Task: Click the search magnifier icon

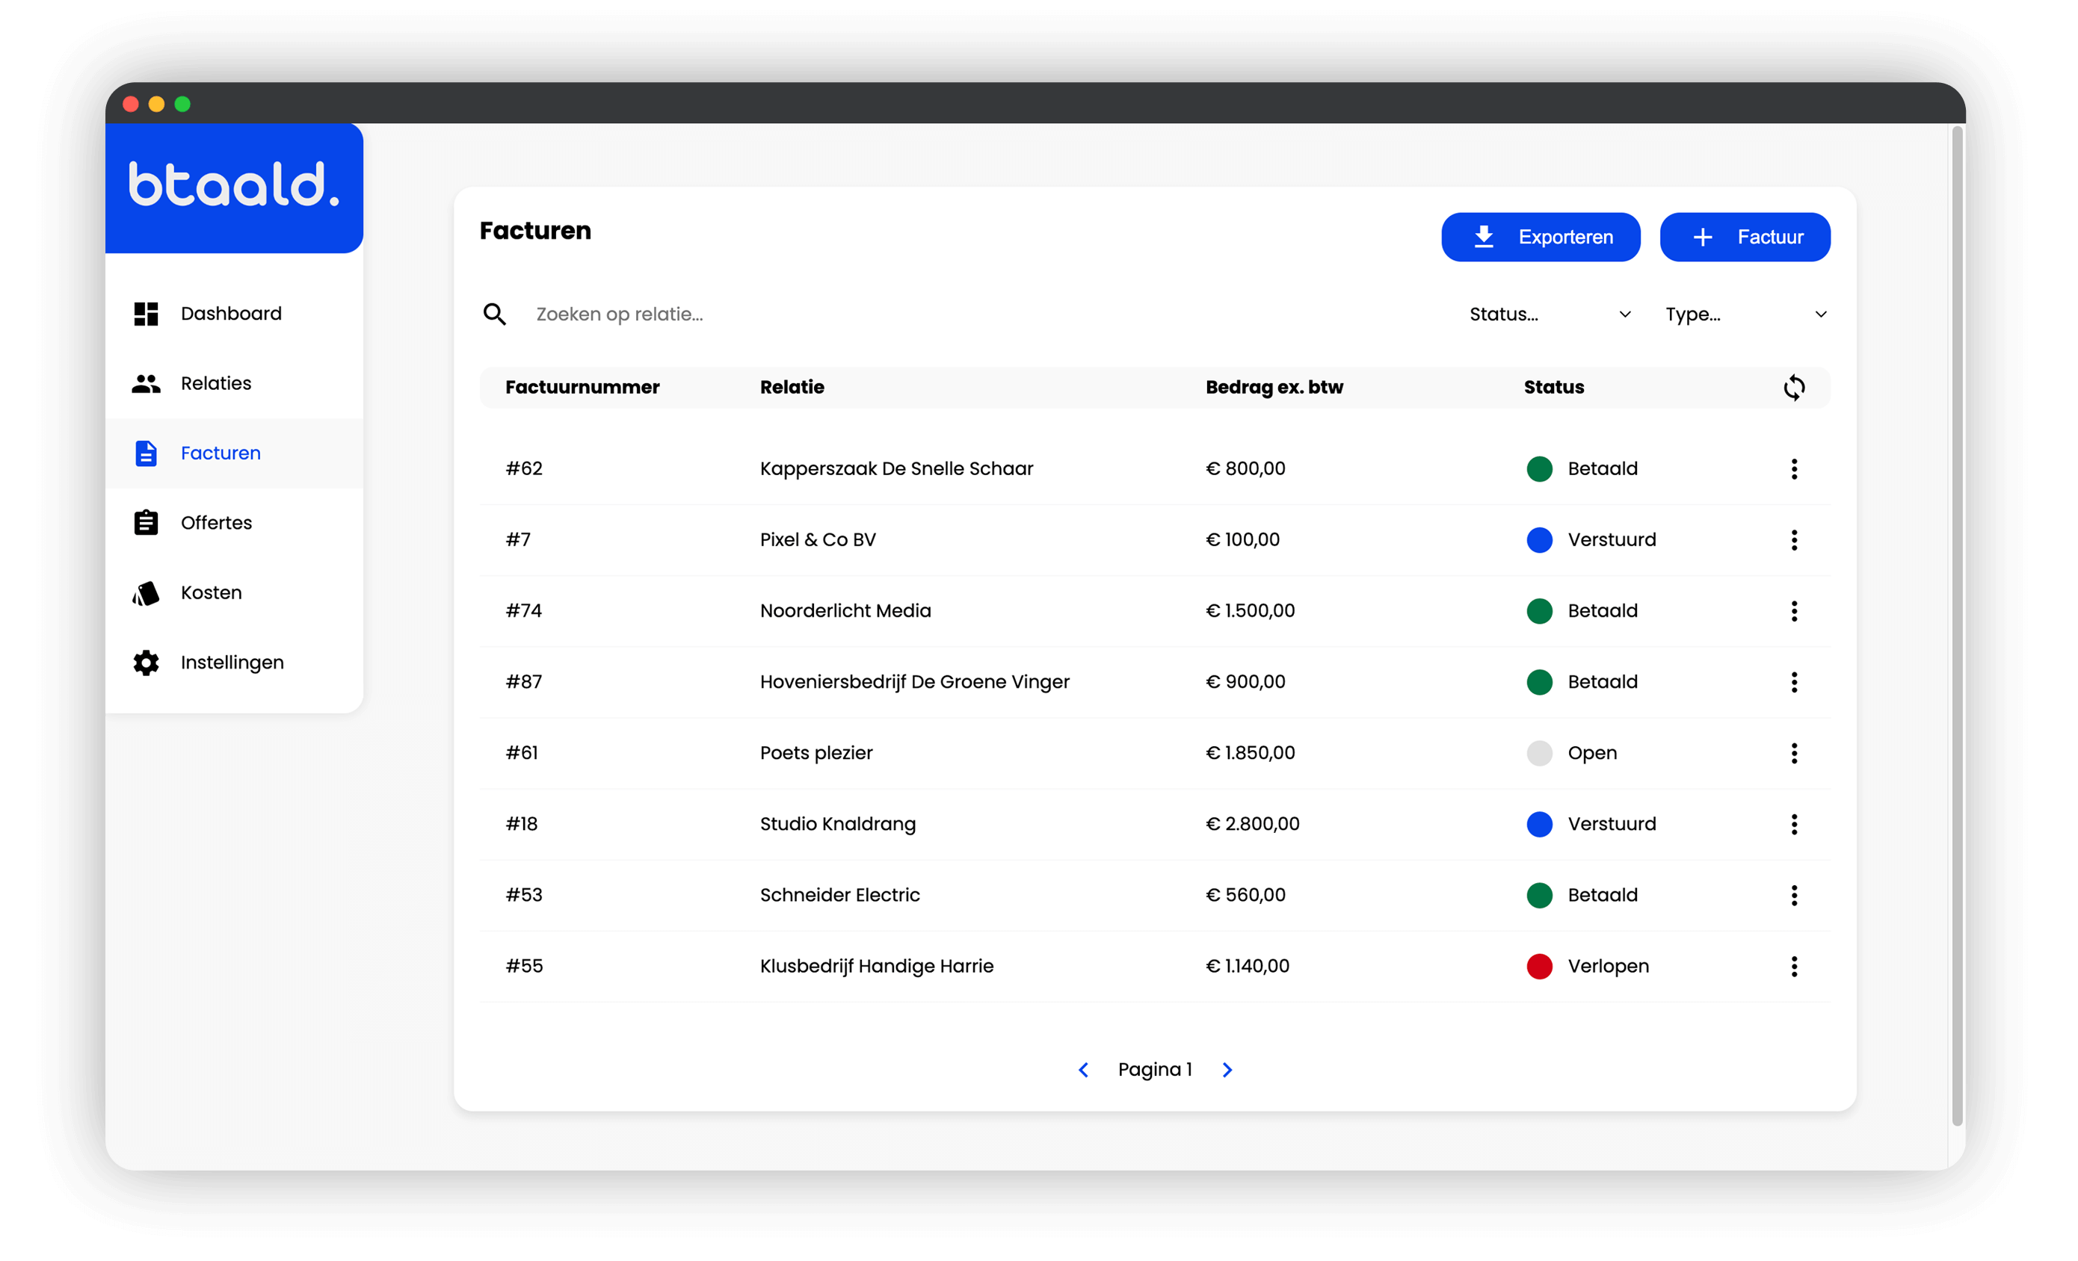Action: coord(494,315)
